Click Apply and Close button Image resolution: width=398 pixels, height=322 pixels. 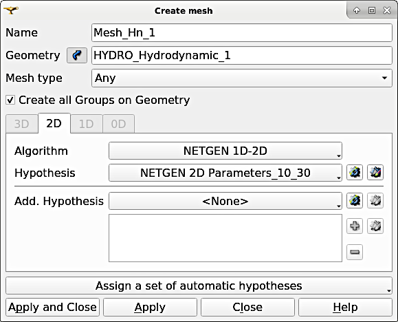click(x=52, y=308)
